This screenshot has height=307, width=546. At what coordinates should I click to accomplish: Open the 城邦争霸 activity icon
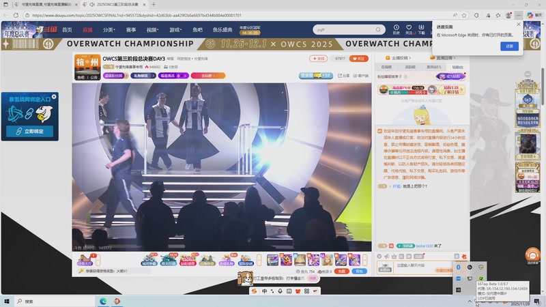149,260
